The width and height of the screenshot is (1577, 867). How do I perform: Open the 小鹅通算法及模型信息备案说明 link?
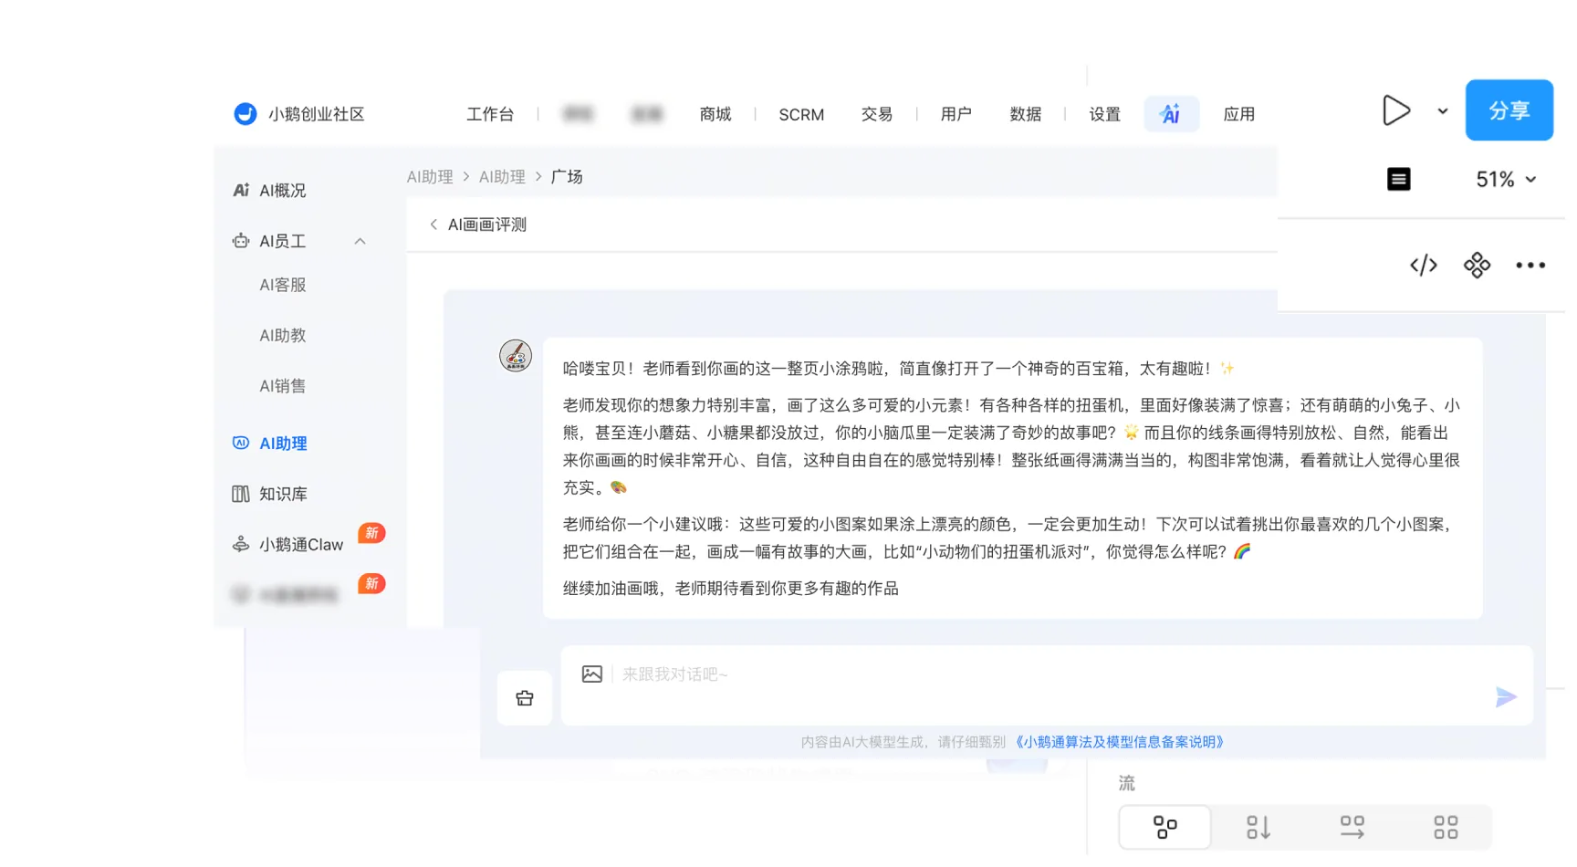[1120, 743]
